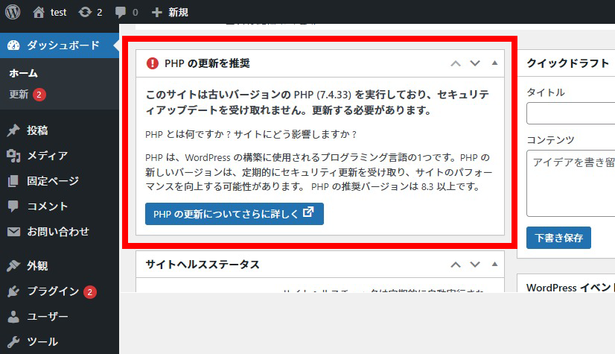
Task: Open コメント menu in sidebar
Action: [x=60, y=206]
